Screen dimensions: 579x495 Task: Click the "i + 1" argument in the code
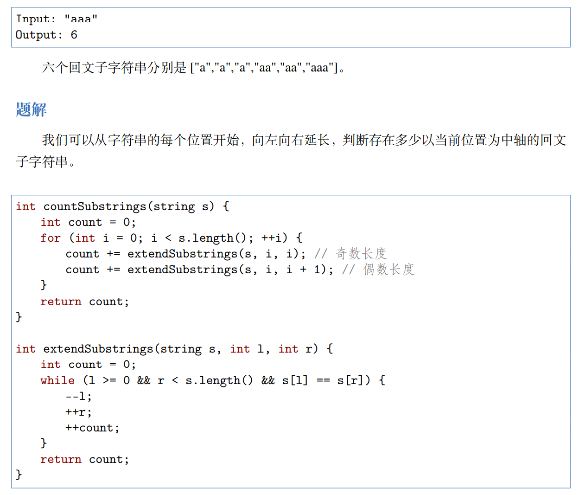[x=303, y=270]
